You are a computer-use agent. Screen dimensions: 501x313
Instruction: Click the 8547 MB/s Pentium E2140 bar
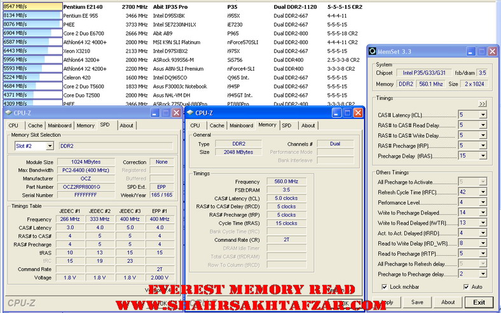point(32,7)
